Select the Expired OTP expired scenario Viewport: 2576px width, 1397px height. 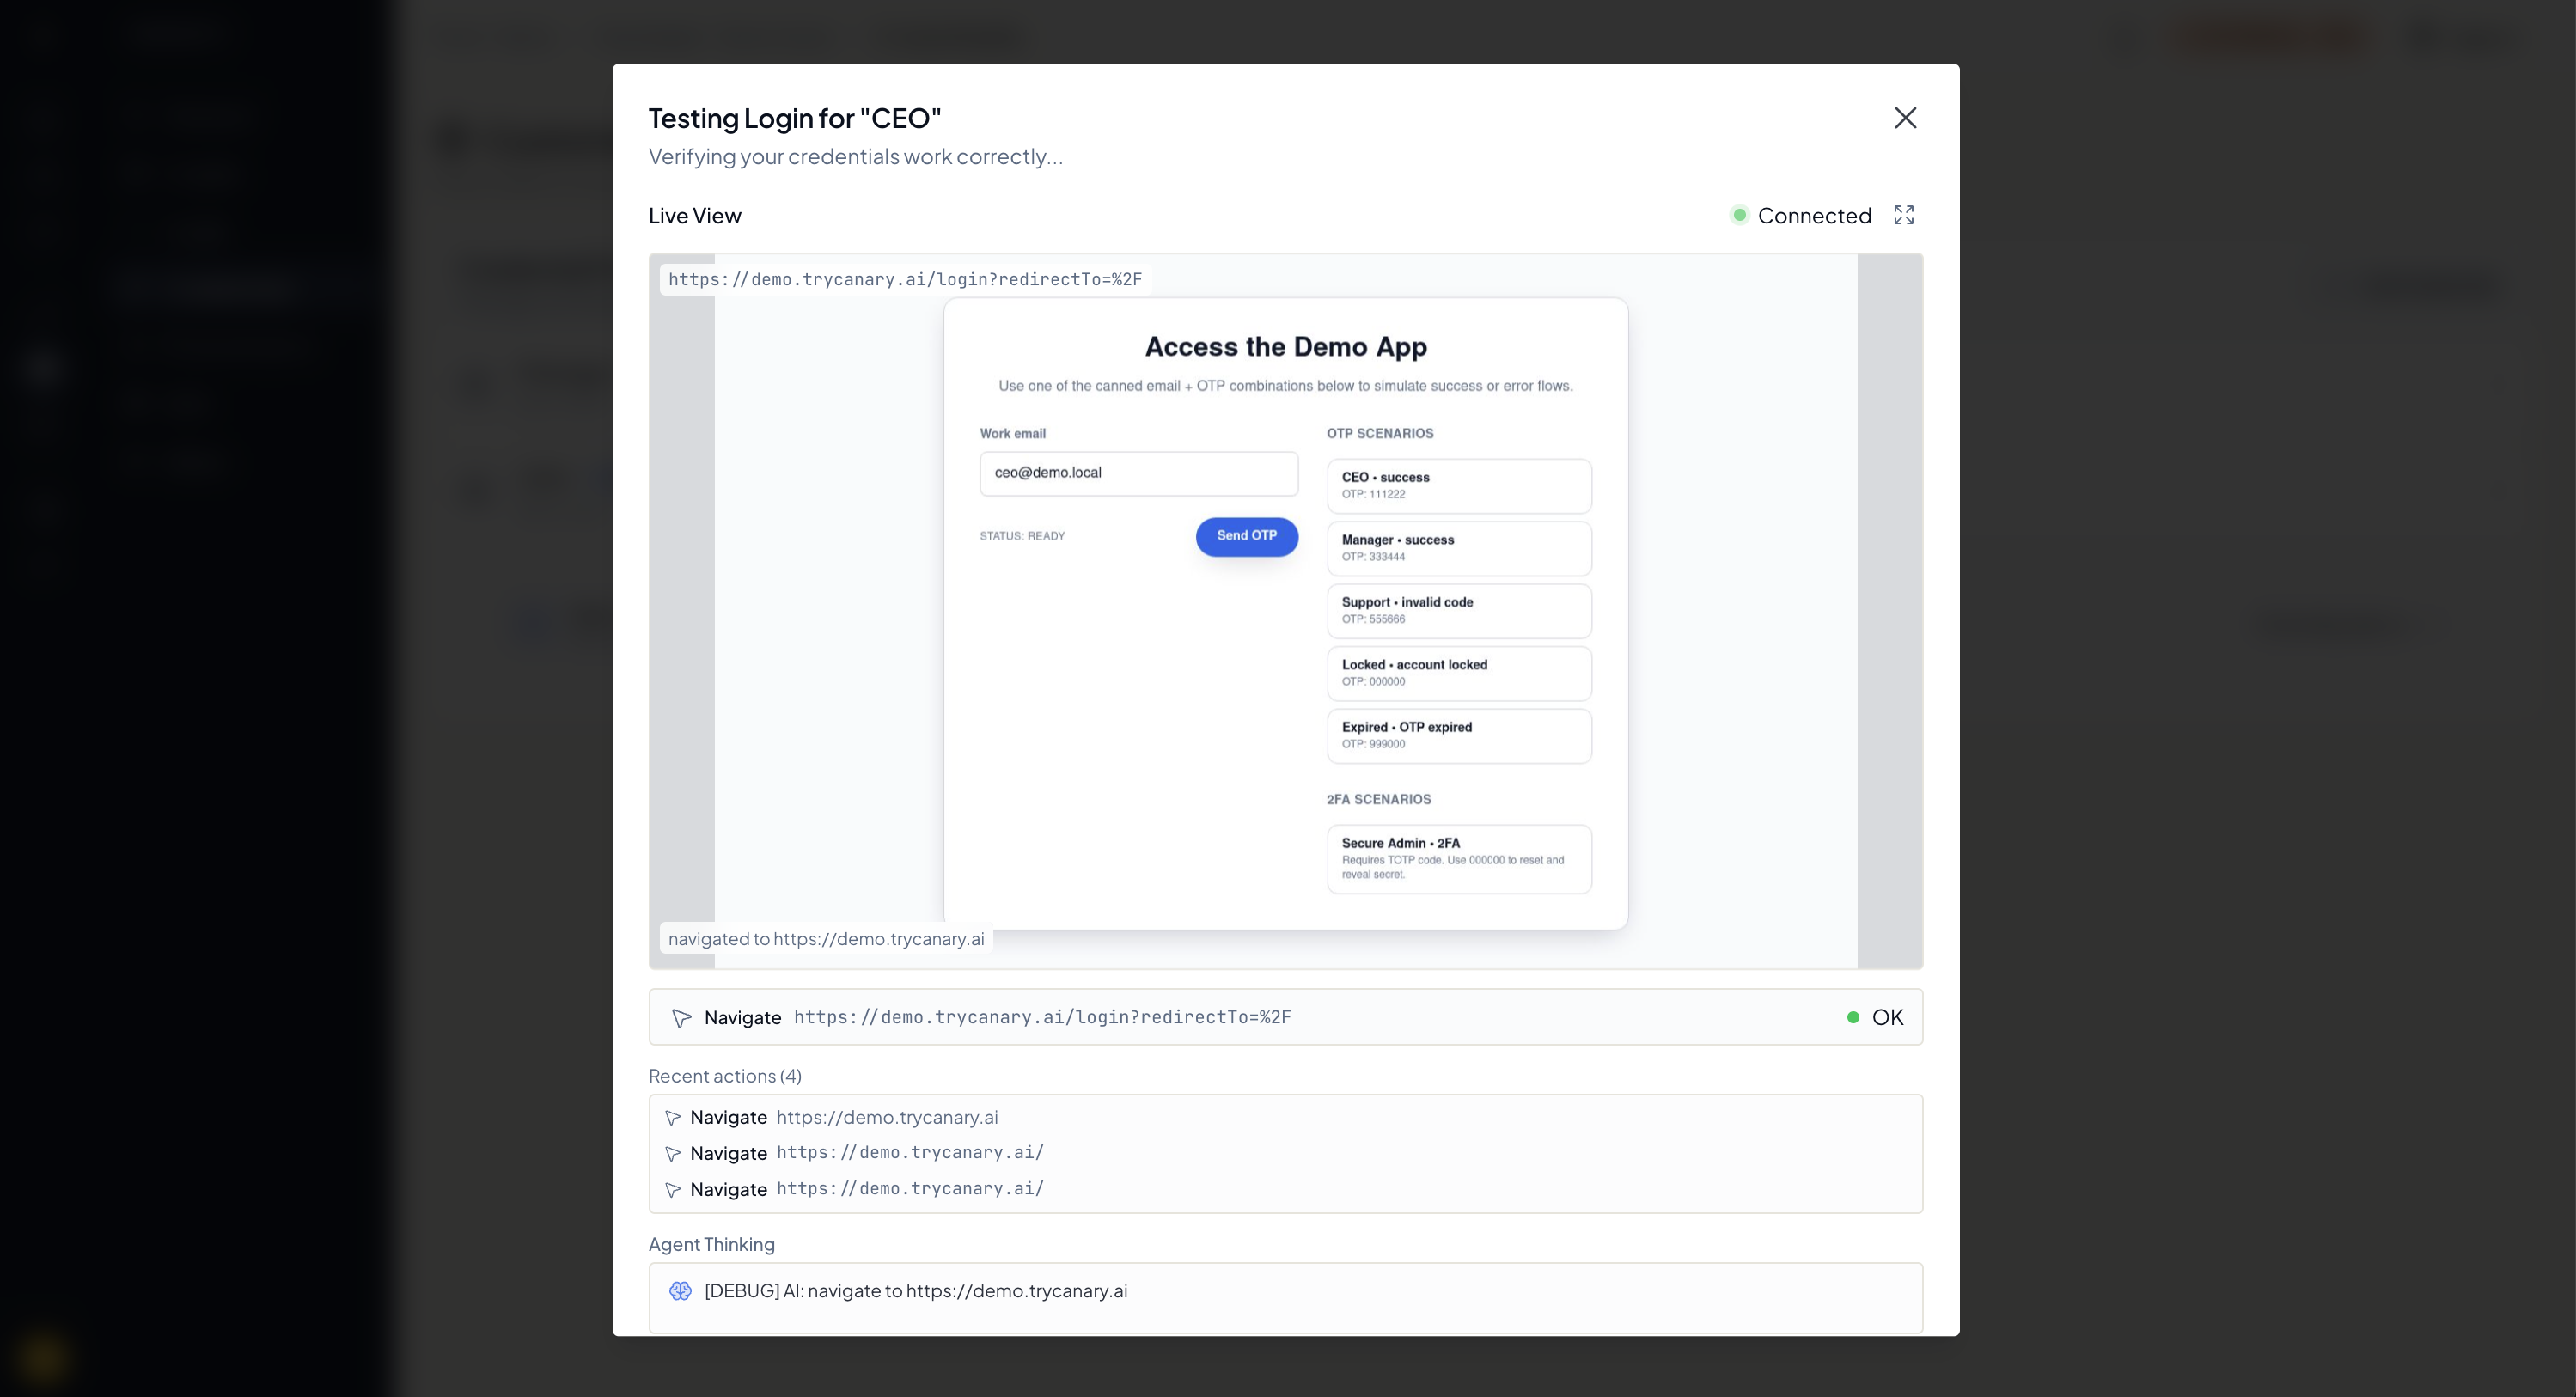pyautogui.click(x=1459, y=736)
